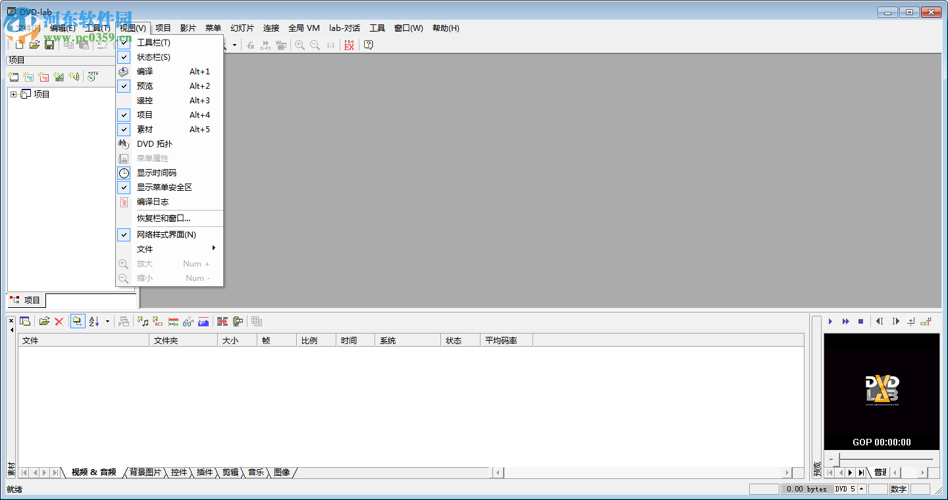Select 编译 Alt+1 menu entry
The height and width of the screenshot is (500, 948).
(x=170, y=72)
